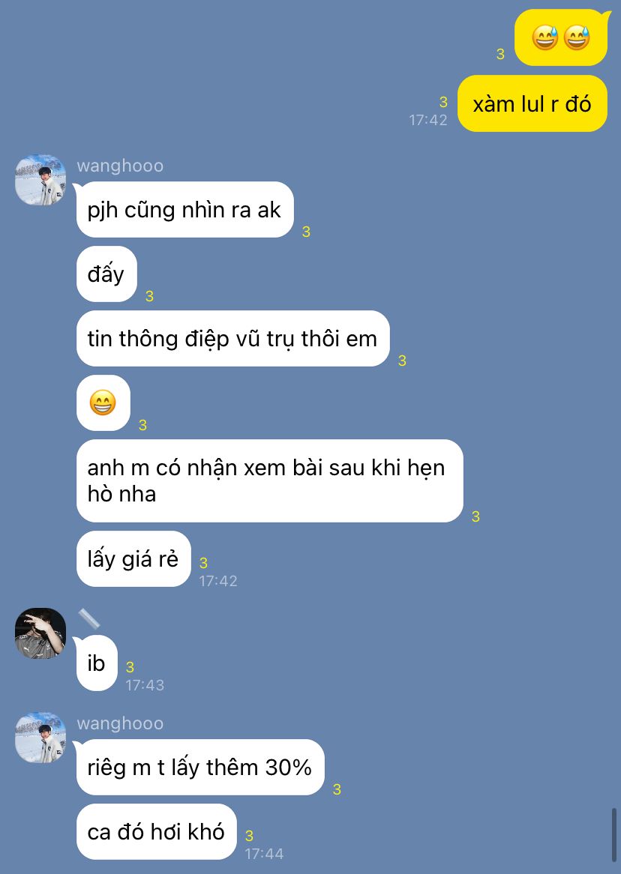Select the 'anh m có nhận xem bài' message
Screen dimensions: 621x874
click(269, 481)
